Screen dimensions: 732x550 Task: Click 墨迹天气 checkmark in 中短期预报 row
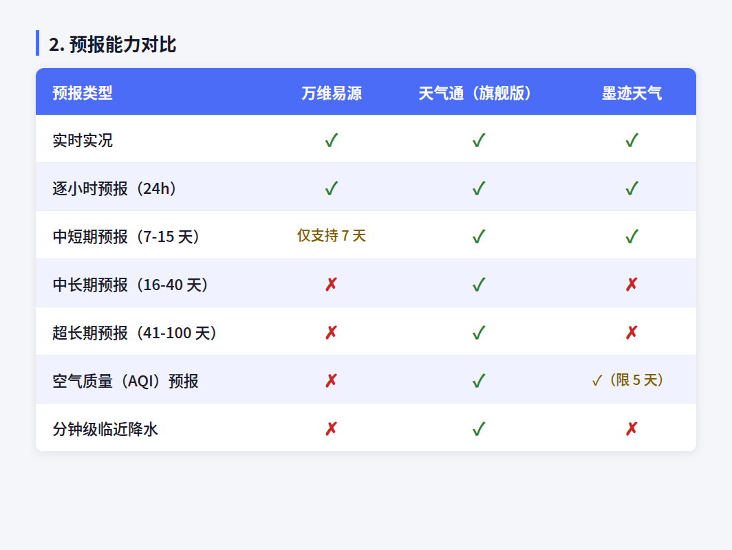click(632, 236)
